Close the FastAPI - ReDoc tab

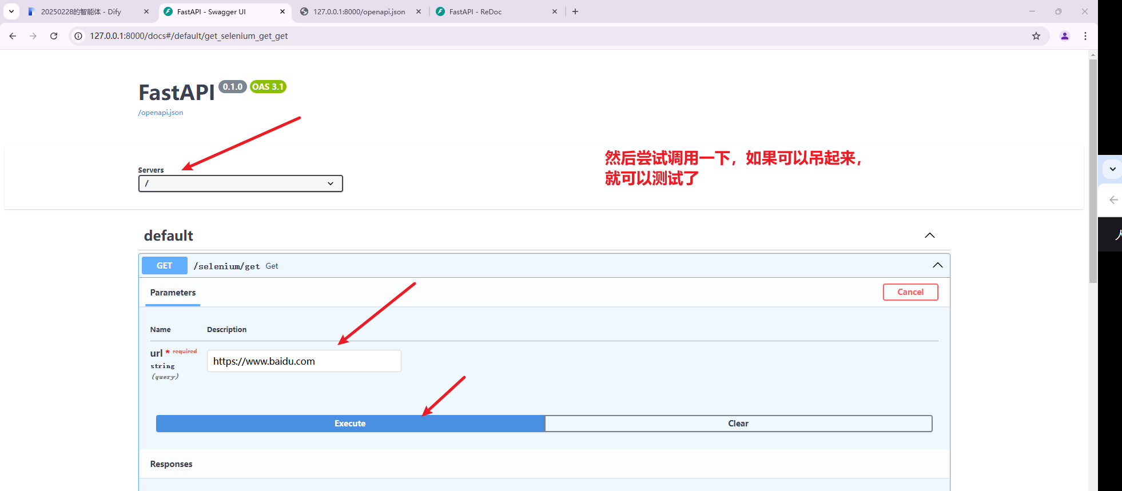point(555,11)
